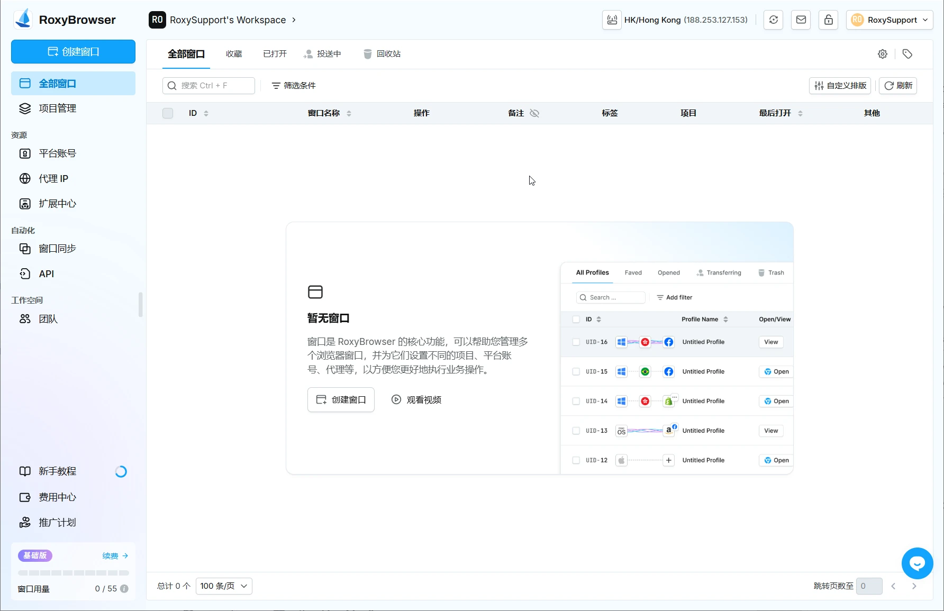Expand the 100 条/页 page size dropdown

pyautogui.click(x=224, y=586)
